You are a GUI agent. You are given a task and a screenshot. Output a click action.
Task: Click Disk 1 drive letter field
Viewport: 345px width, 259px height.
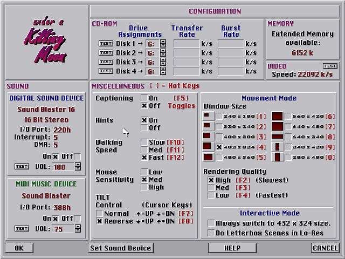click(152, 44)
